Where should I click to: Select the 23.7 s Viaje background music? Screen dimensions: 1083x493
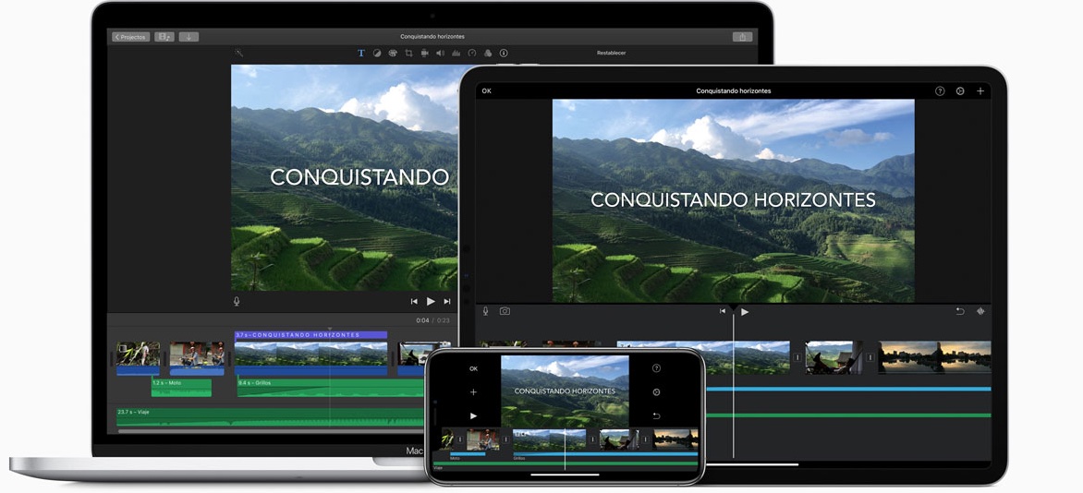coord(270,417)
